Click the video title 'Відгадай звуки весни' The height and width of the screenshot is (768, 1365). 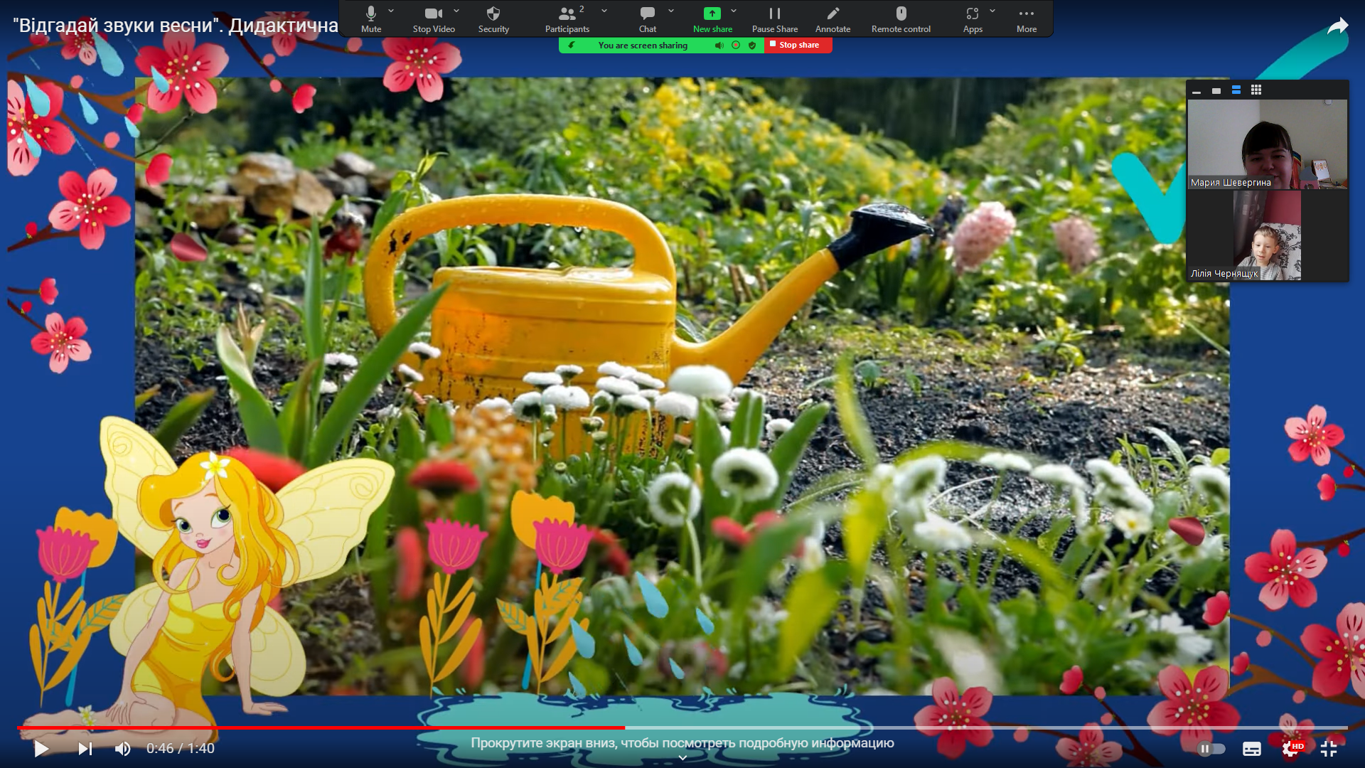point(175,26)
